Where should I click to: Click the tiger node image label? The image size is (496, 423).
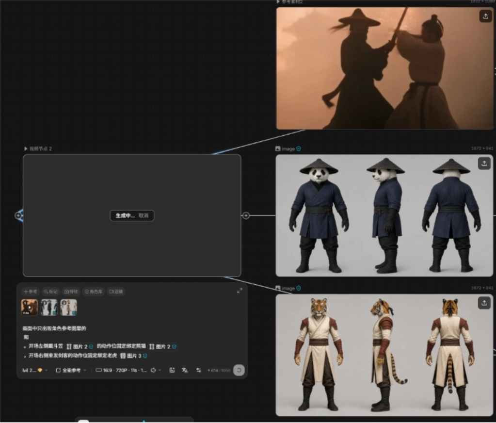click(x=288, y=288)
